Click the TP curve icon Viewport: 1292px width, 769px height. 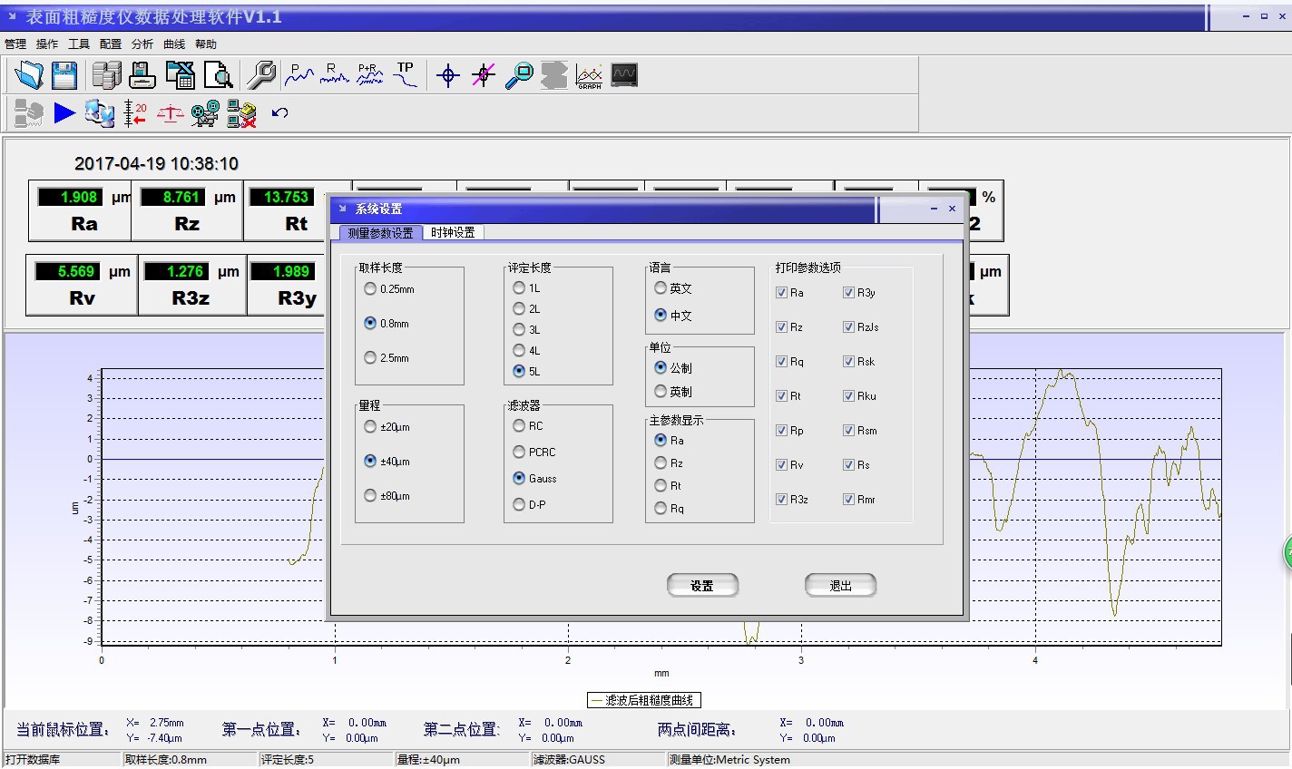point(405,75)
